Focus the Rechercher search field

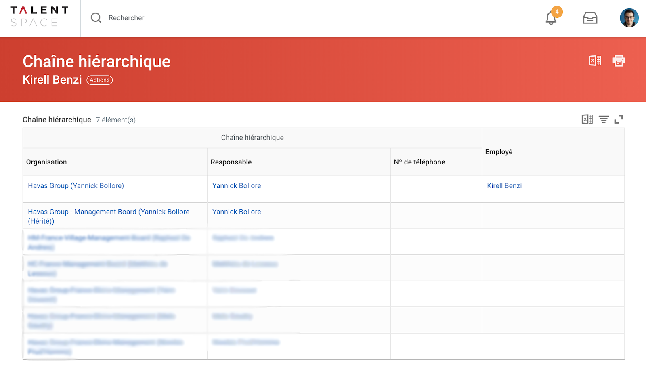126,18
